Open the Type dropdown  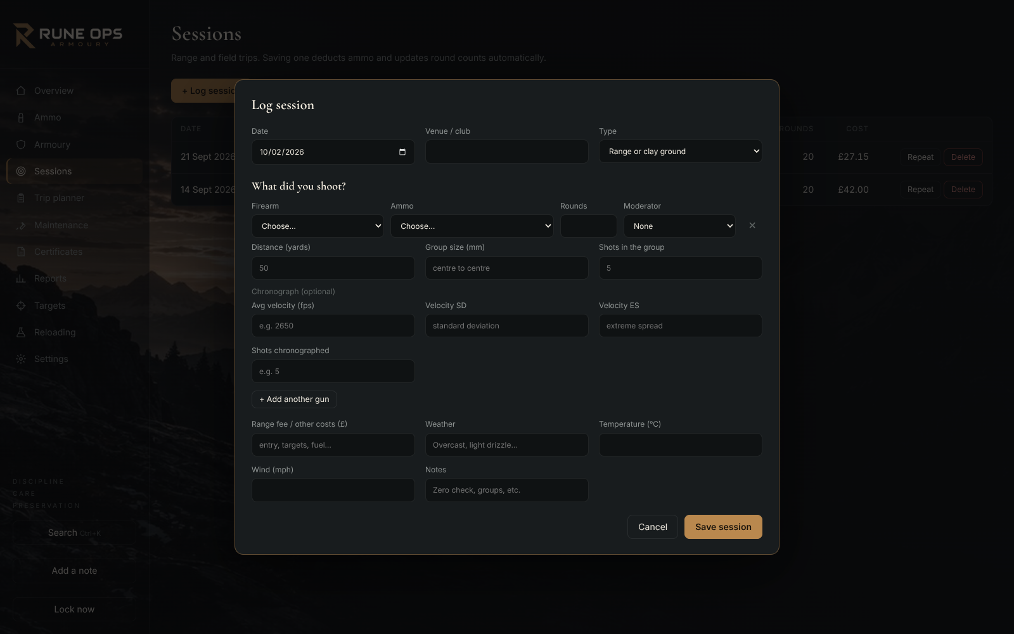point(681,152)
